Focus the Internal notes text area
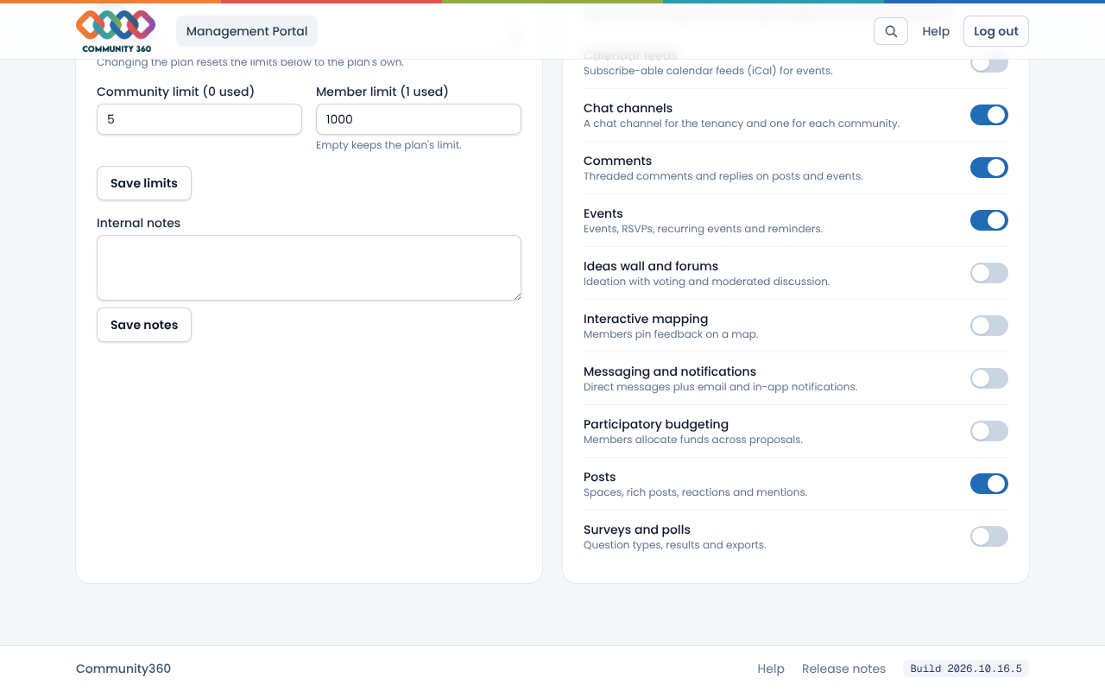 pyautogui.click(x=309, y=268)
